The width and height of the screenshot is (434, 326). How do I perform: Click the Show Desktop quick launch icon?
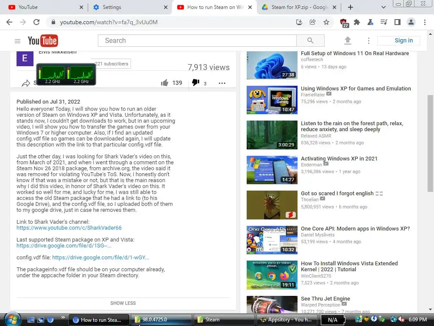pos(31,320)
